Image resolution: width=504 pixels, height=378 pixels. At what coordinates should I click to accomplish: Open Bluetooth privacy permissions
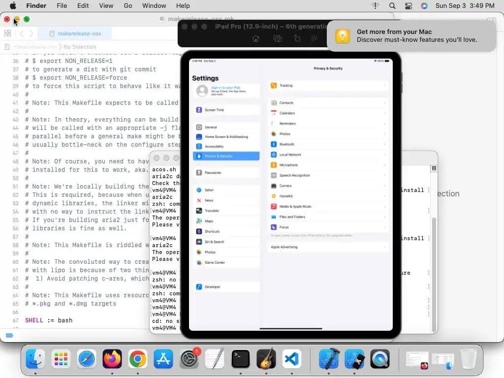click(328, 144)
